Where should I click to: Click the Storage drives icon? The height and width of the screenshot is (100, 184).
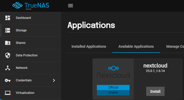click(8, 30)
